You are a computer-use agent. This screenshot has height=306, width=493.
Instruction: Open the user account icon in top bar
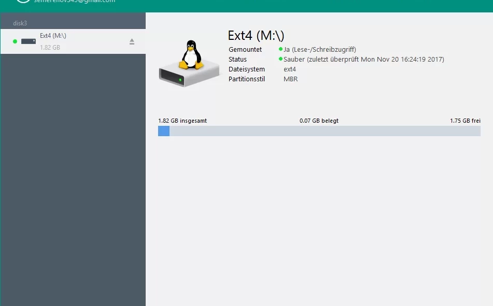click(22, 2)
